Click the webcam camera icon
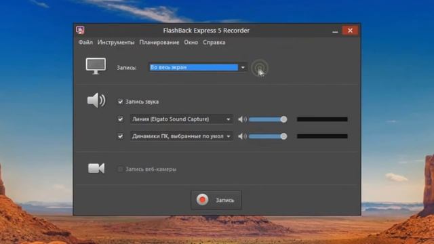The height and width of the screenshot is (244, 434). (x=96, y=168)
